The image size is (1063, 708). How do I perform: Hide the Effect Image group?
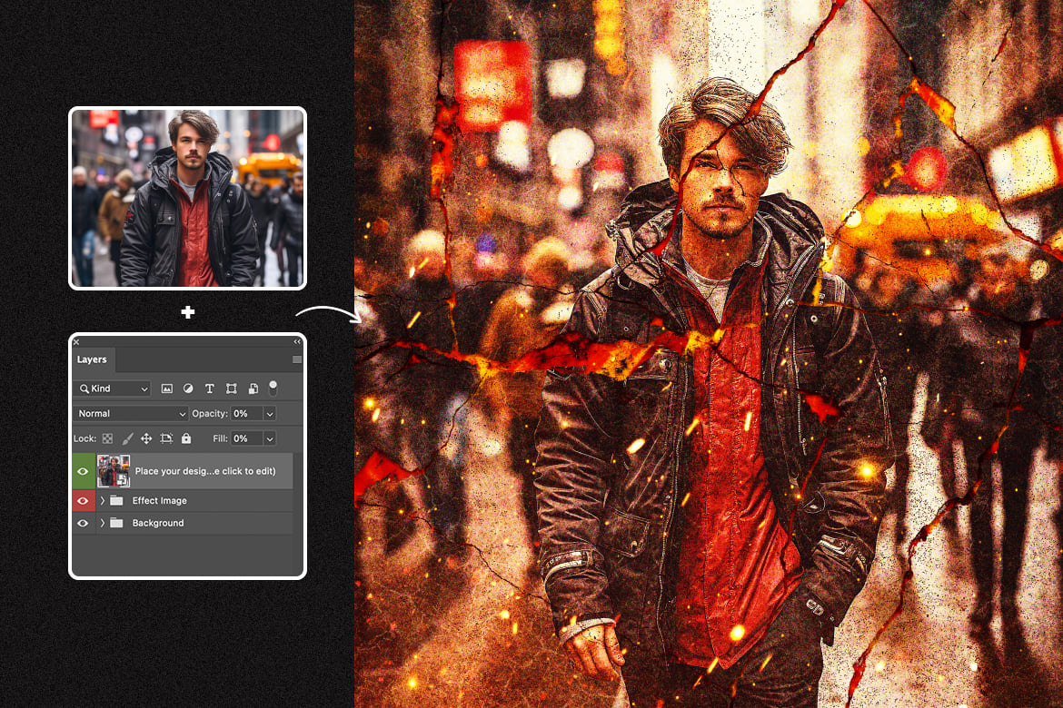(x=83, y=501)
